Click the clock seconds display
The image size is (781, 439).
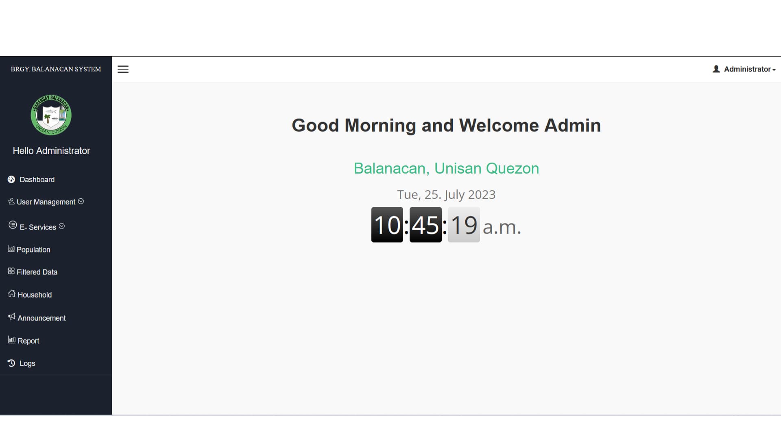coord(464,225)
